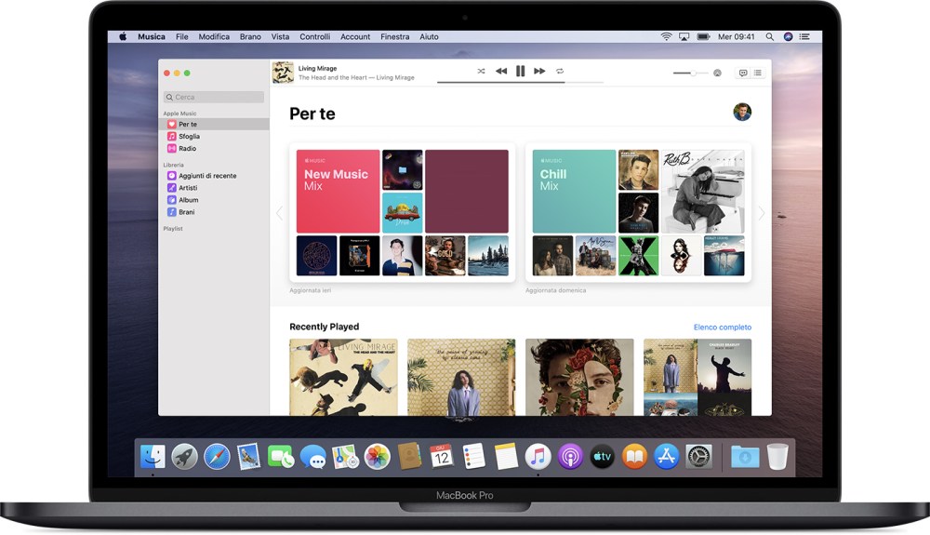Click the Wi-Fi status icon
This screenshot has width=930, height=535.
click(x=667, y=37)
